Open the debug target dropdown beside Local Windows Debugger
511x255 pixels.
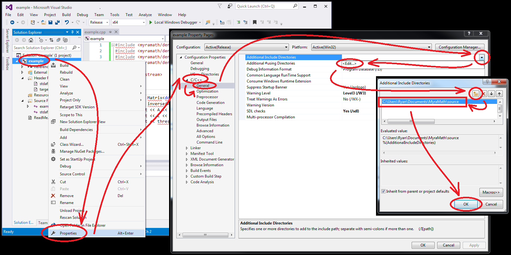200,22
